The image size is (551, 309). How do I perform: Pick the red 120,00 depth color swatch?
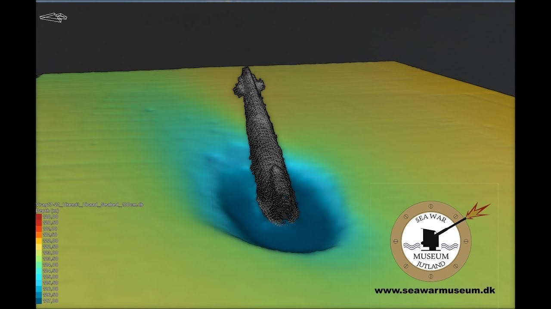click(x=39, y=217)
